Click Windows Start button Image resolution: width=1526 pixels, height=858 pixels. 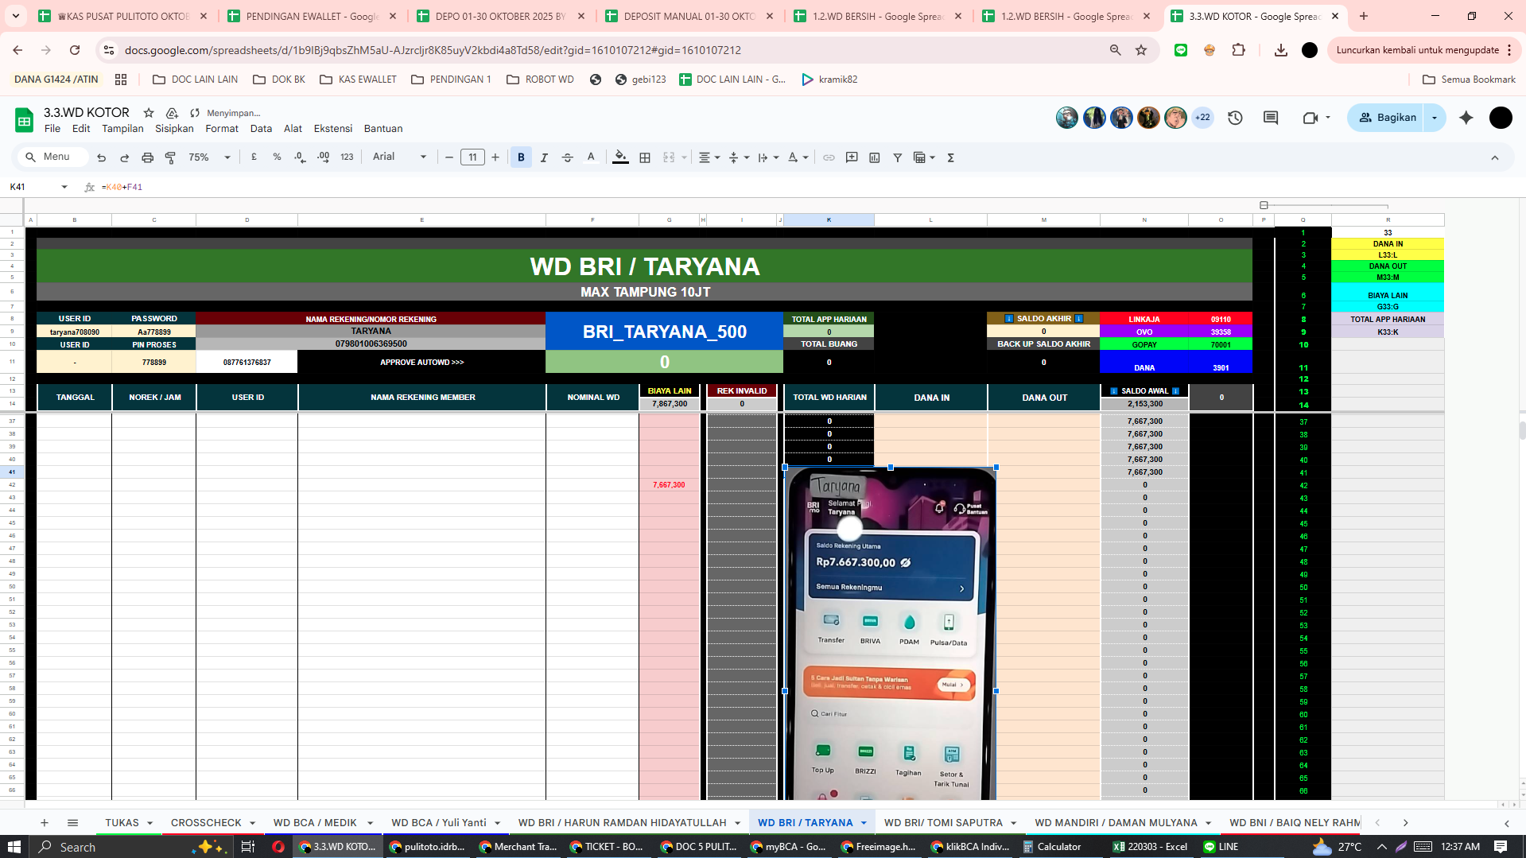tap(14, 847)
